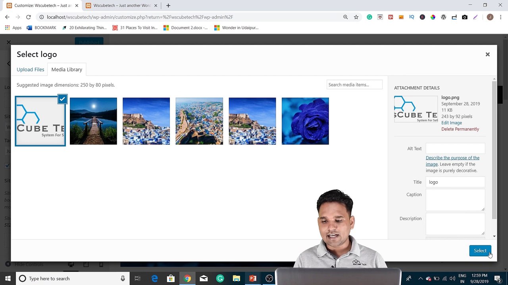Click the camera screenshot extension icon

click(464, 17)
